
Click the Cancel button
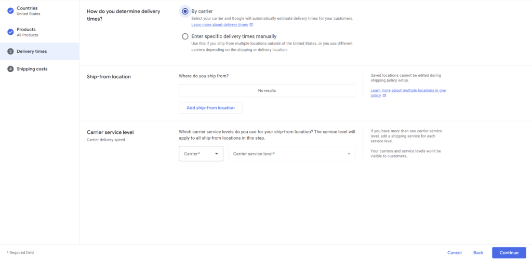tap(454, 253)
